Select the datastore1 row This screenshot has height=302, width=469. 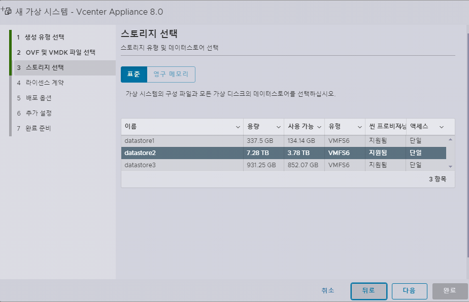tap(284, 141)
